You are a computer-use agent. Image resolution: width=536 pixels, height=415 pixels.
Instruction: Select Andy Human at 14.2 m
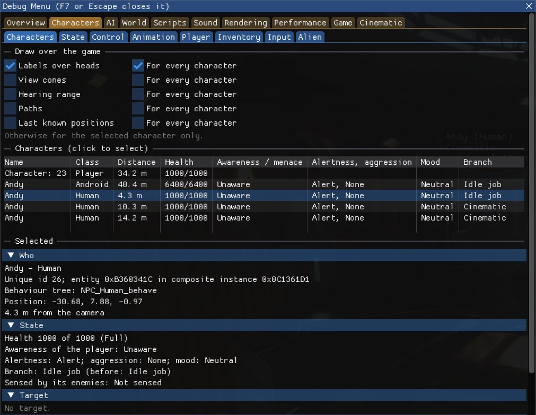[264, 218]
